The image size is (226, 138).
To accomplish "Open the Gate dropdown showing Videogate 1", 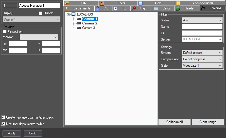I will [x=202, y=66].
